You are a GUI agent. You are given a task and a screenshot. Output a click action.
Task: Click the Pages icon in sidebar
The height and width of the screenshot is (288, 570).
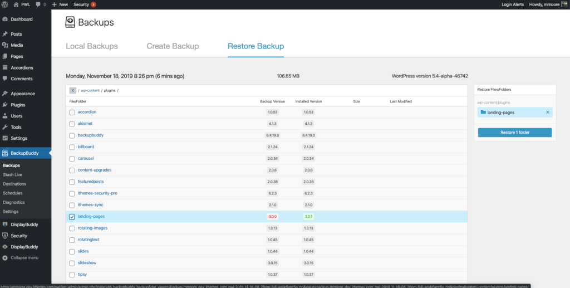click(x=4, y=57)
